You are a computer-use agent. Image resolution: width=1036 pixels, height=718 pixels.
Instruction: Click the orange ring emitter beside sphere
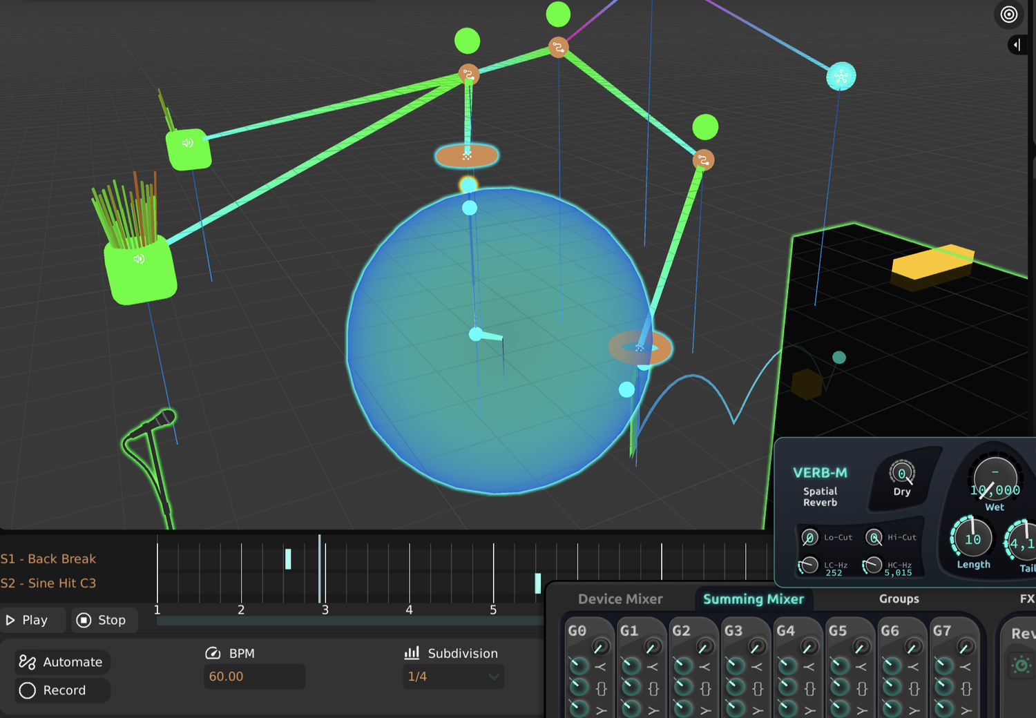tap(640, 347)
